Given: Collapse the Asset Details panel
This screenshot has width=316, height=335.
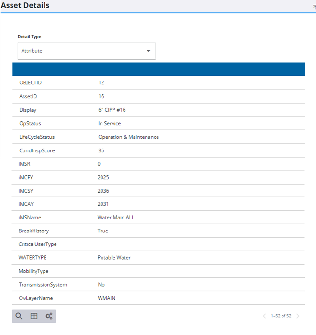Looking at the screenshot, I should pyautogui.click(x=314, y=7).
